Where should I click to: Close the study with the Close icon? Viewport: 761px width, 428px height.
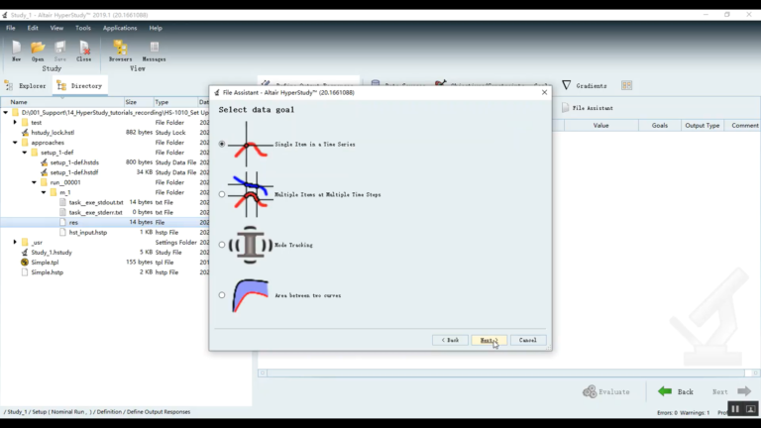pos(84,48)
